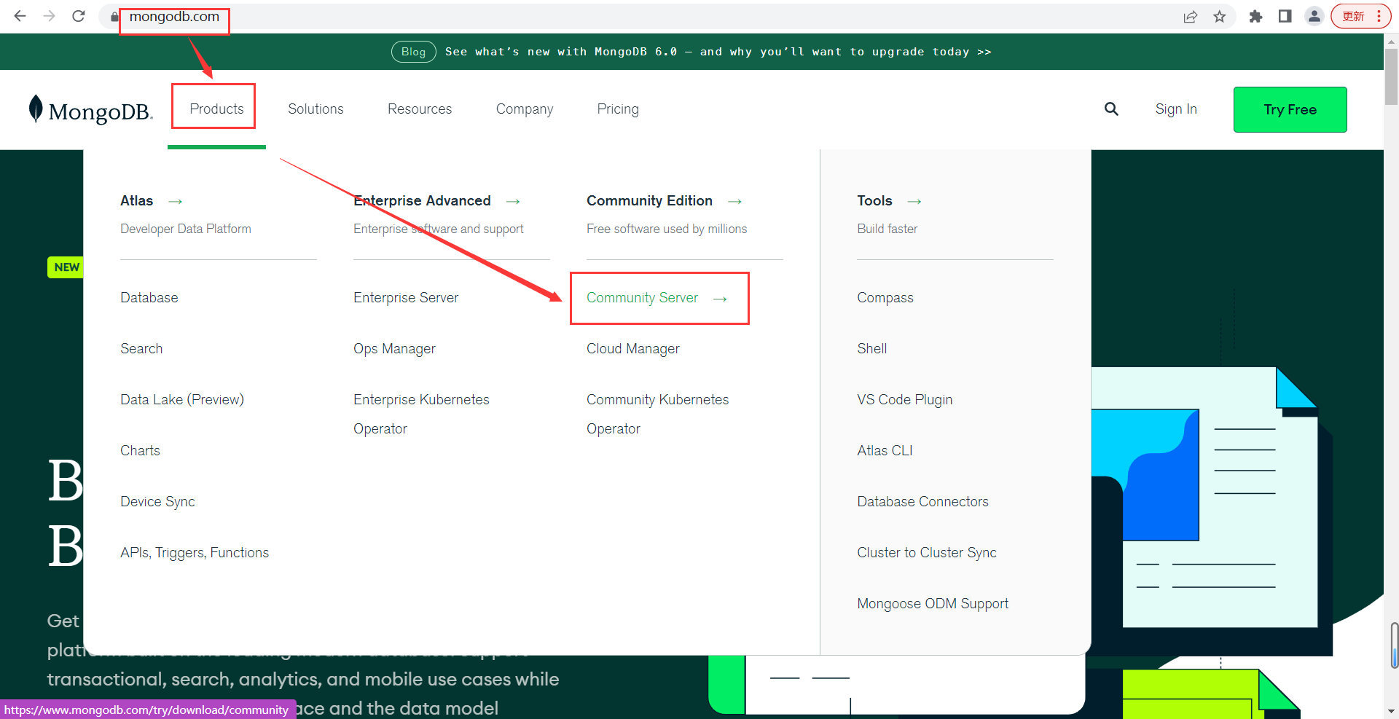Viewport: 1399px width, 719px height.
Task: Open Community Edition heading
Action: [x=649, y=200]
